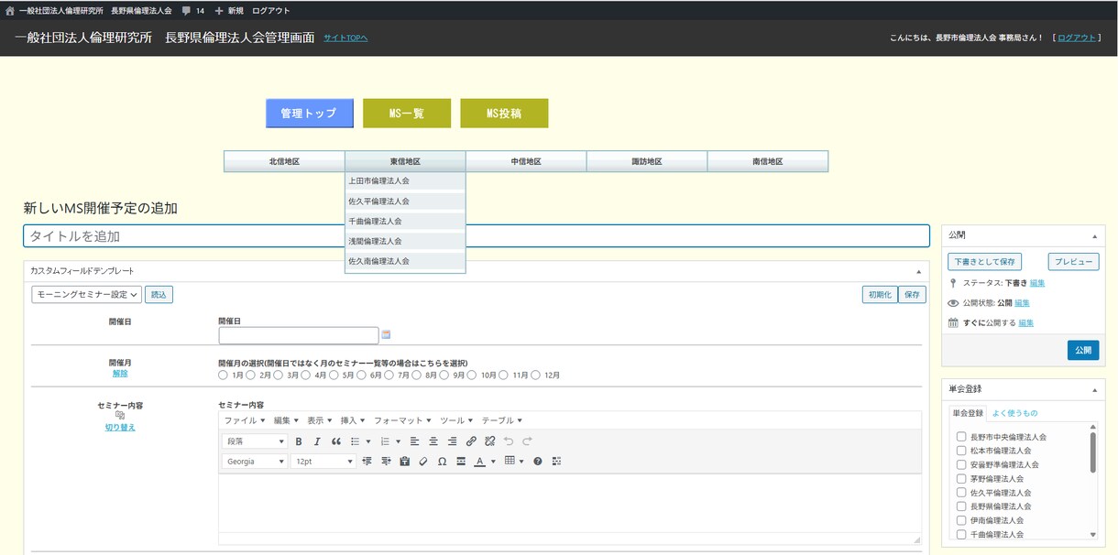Image resolution: width=1118 pixels, height=555 pixels.
Task: Align text right
Action: [x=452, y=441]
